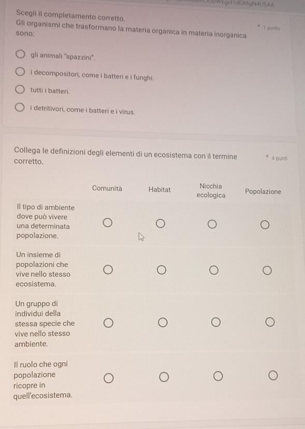The height and width of the screenshot is (429, 305).
Task: Mark Nicchia ecologica for Il tipo di ambiente row
Action: pyautogui.click(x=212, y=224)
